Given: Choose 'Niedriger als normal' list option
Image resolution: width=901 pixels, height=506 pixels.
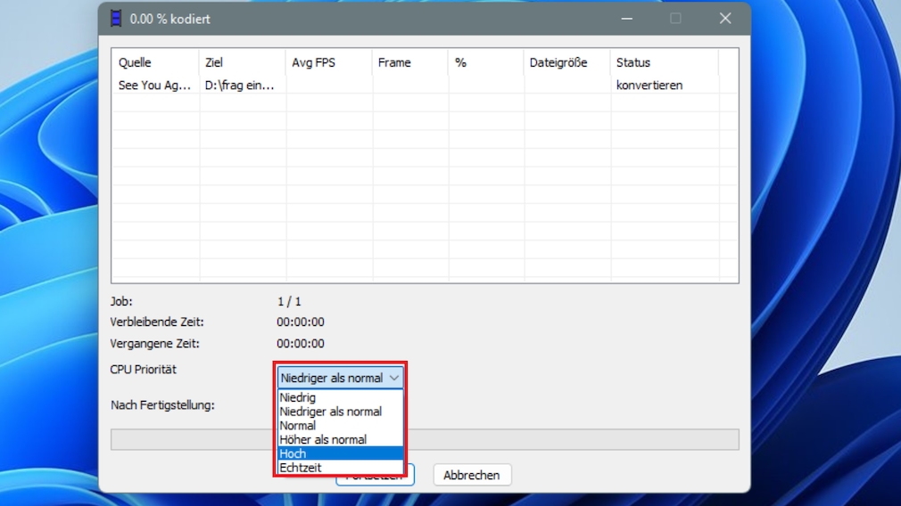Looking at the screenshot, I should tap(330, 412).
